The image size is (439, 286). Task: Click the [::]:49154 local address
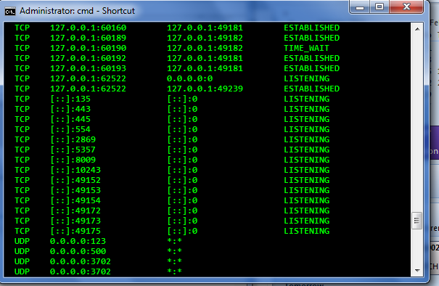(75, 200)
